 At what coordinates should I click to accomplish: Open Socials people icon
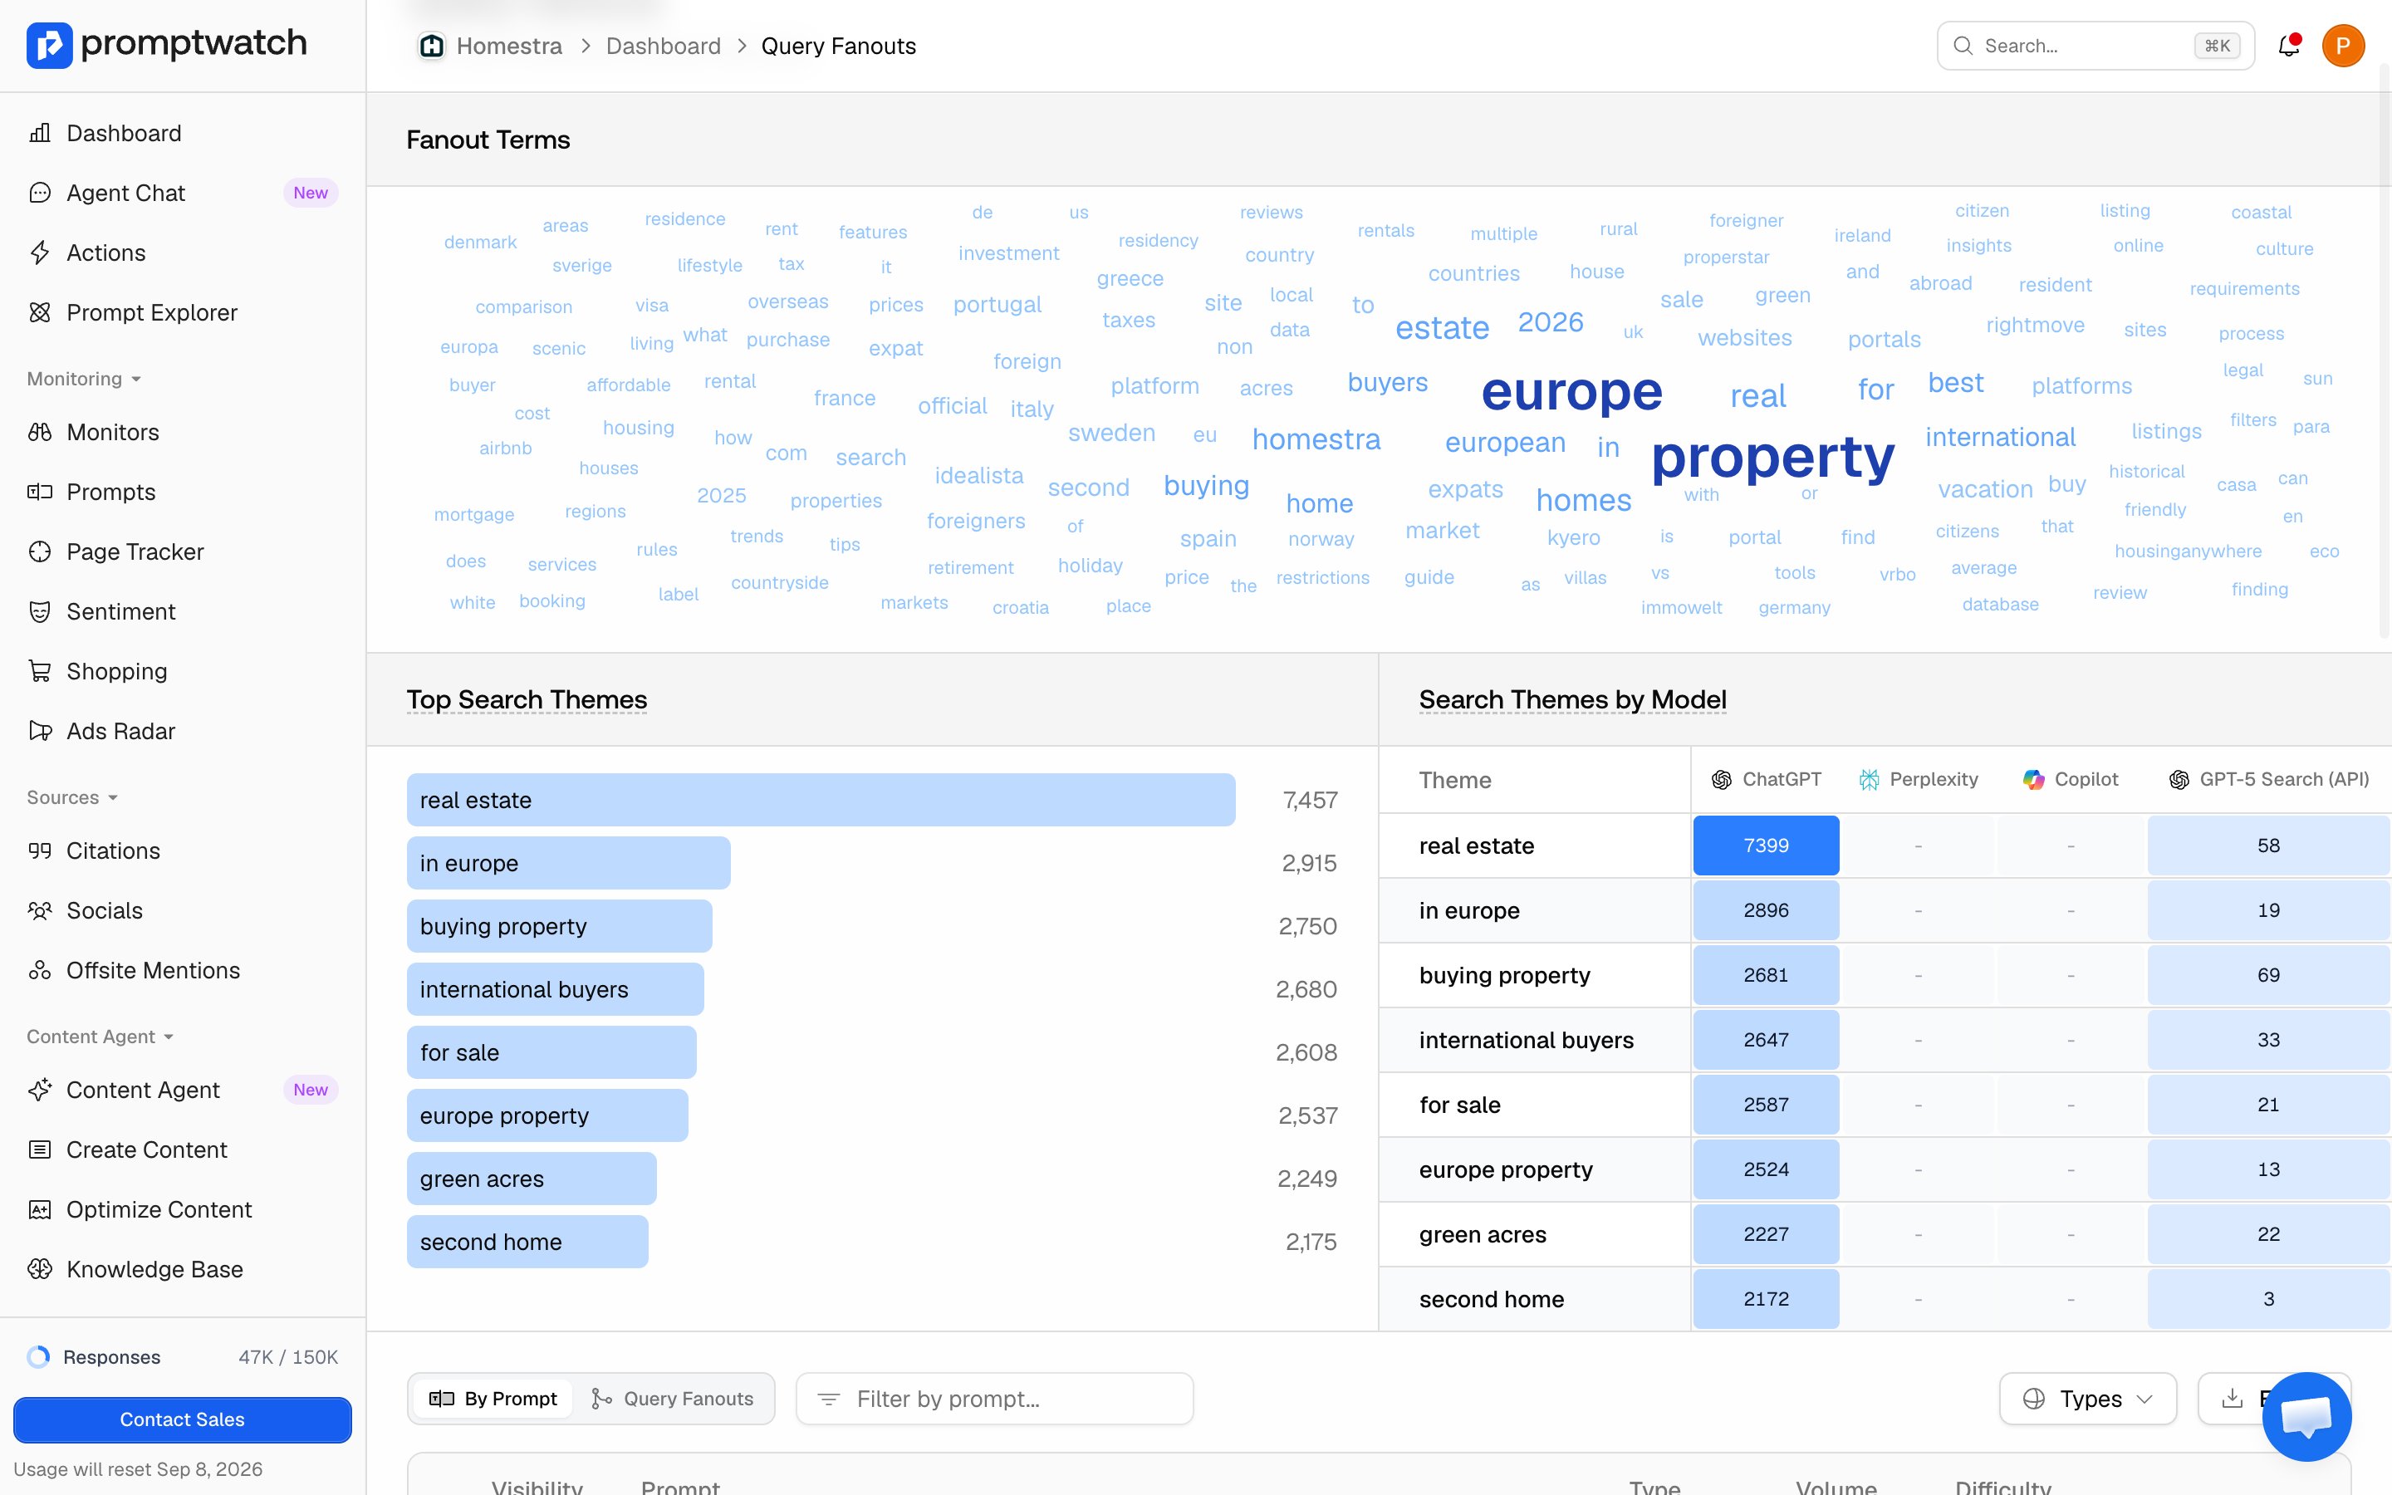(x=40, y=910)
